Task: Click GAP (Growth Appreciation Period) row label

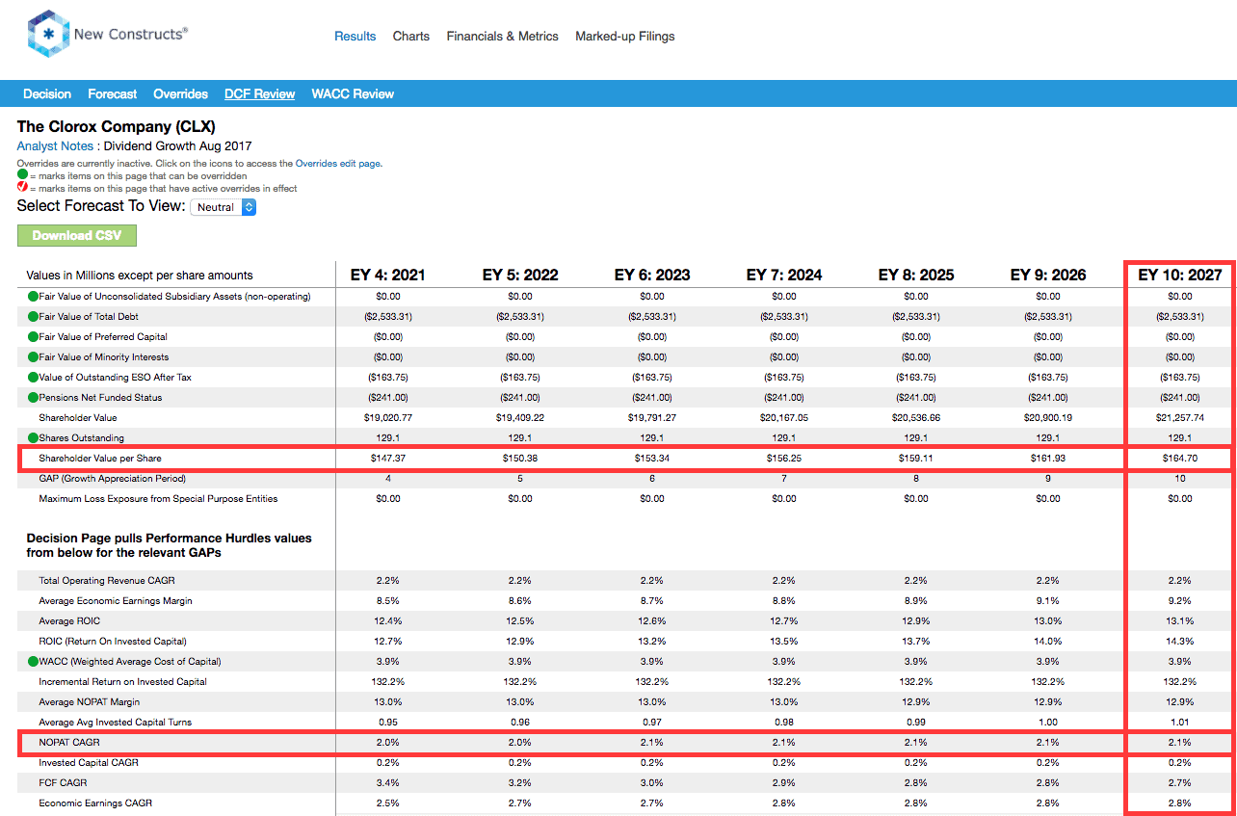Action: pos(113,479)
